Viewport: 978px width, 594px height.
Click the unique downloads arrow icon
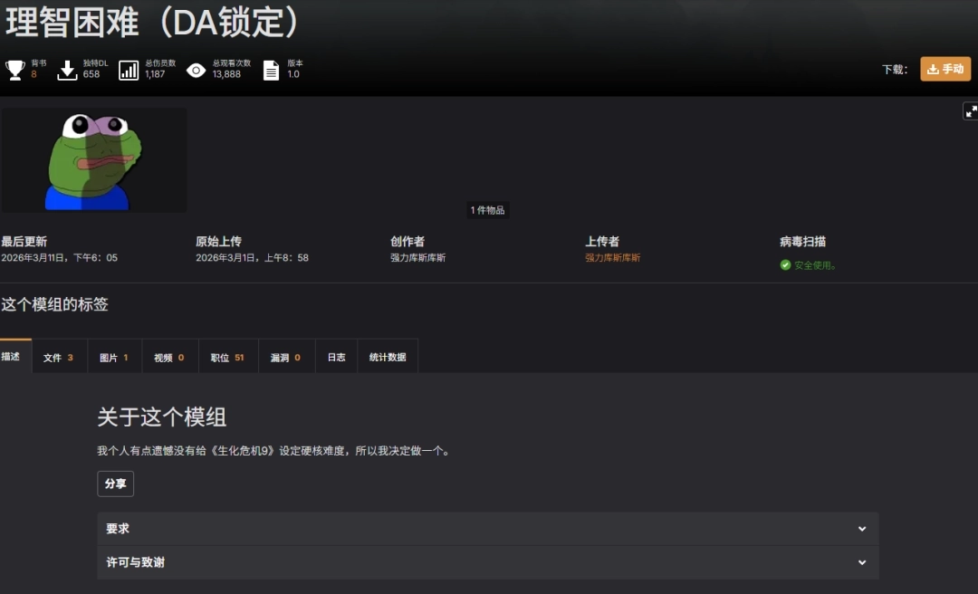(x=67, y=70)
